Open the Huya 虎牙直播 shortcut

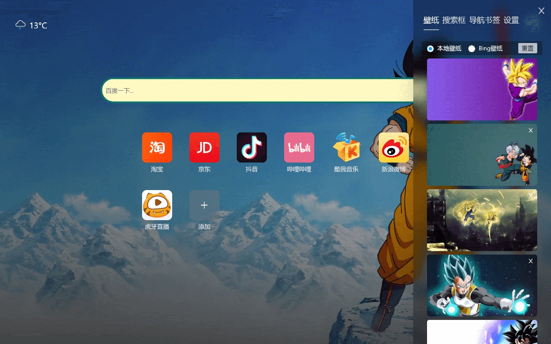pyautogui.click(x=157, y=205)
